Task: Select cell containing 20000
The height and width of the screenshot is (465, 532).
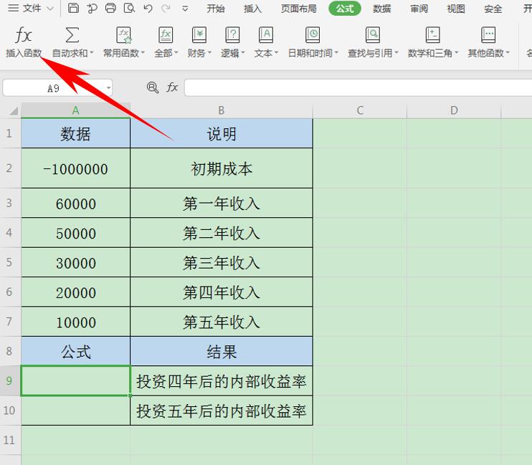Action: 75,292
